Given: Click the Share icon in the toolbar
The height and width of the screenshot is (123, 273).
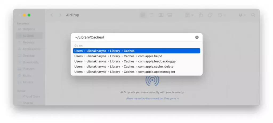Looking at the screenshot, I should coord(200,15).
